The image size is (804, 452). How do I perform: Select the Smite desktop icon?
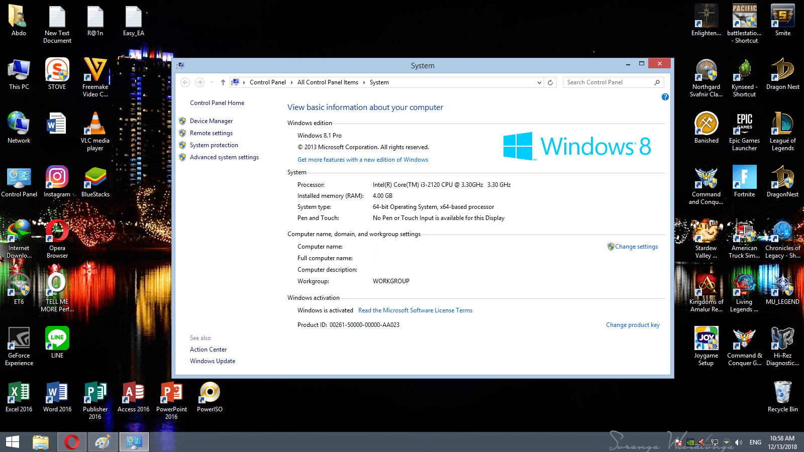coord(782,21)
